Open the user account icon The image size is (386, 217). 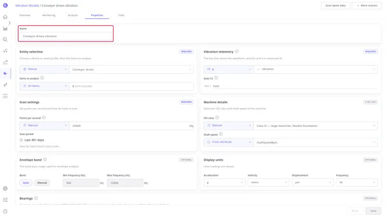click(5, 211)
